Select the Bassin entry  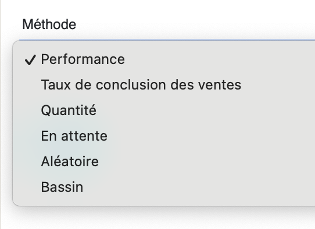coord(62,187)
